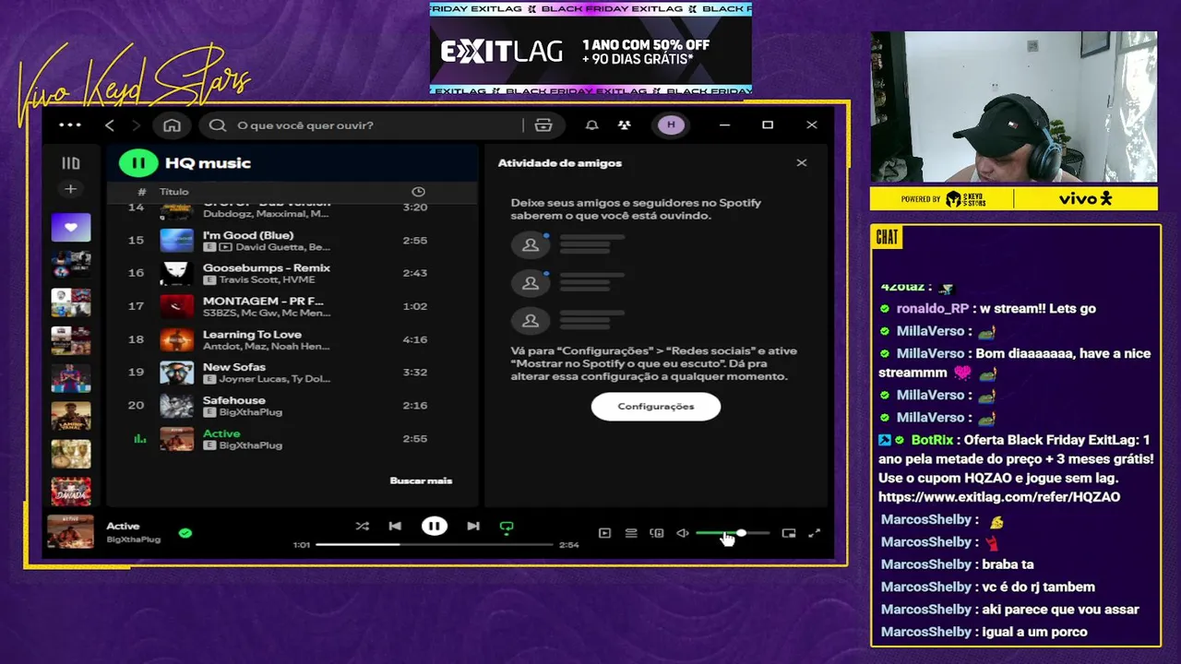Select track 'Safehouse'
Viewport: 1181px width, 664px height.
[233, 400]
